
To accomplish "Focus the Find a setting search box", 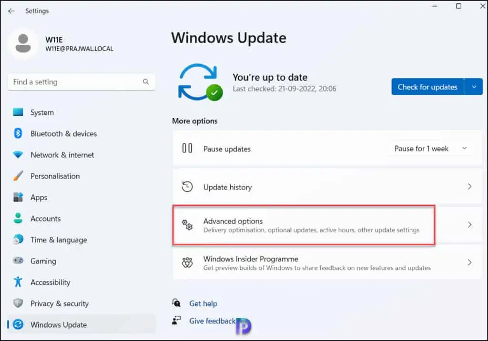I will coord(81,82).
